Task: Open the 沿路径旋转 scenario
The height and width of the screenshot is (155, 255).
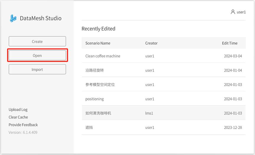Action: tap(95, 70)
